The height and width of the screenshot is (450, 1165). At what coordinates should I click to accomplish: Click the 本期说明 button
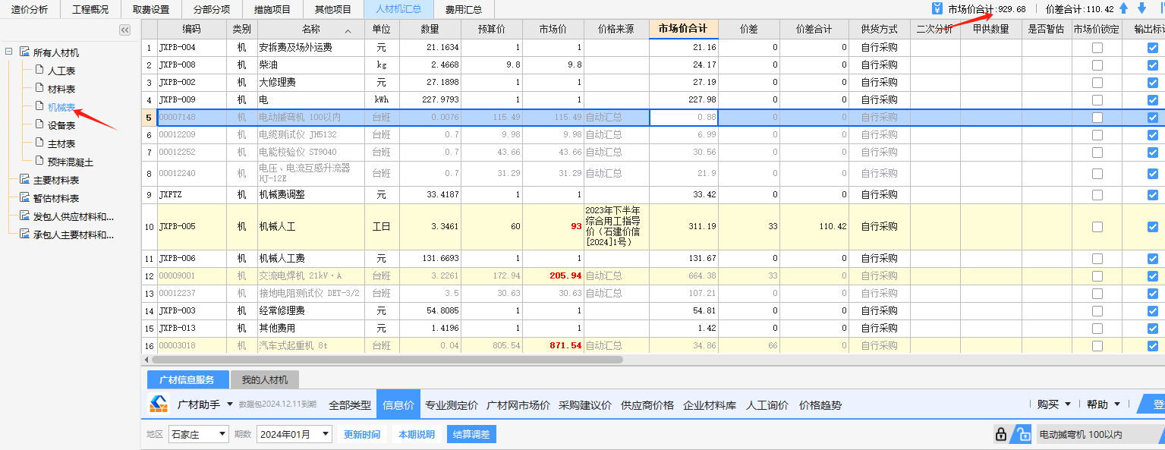click(417, 434)
